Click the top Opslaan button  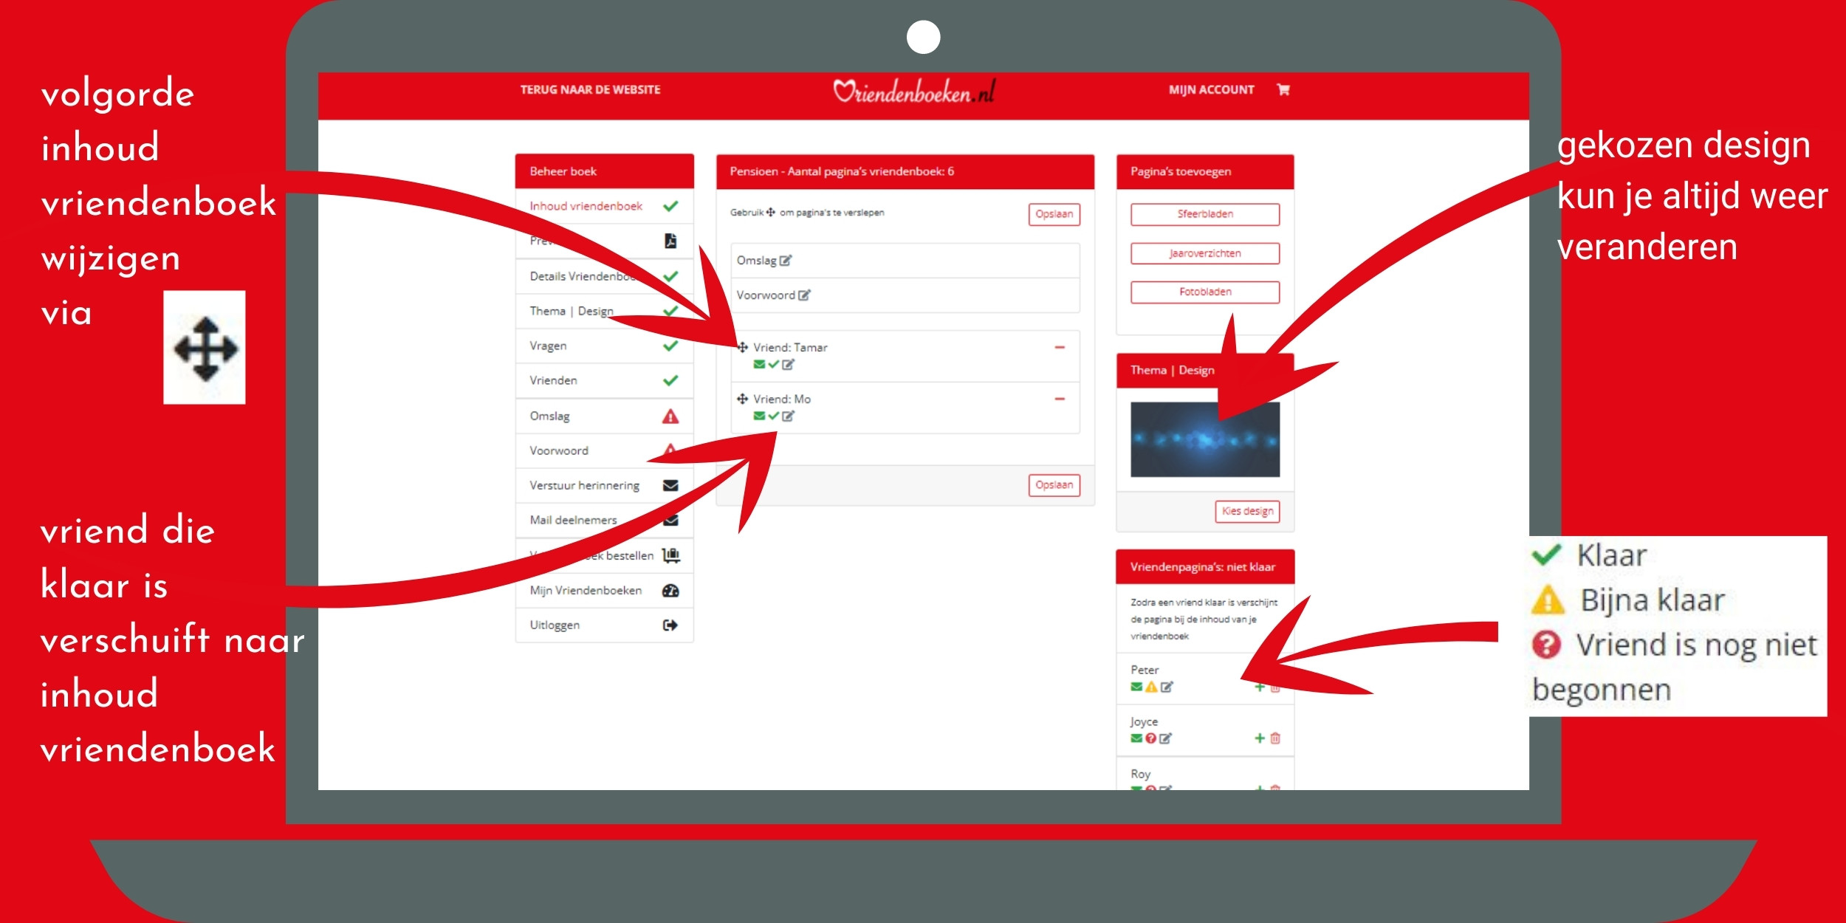(1054, 214)
